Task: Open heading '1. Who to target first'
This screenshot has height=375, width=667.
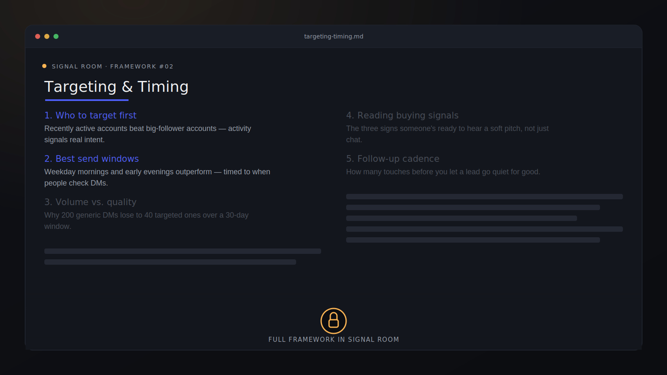Action: (x=90, y=115)
